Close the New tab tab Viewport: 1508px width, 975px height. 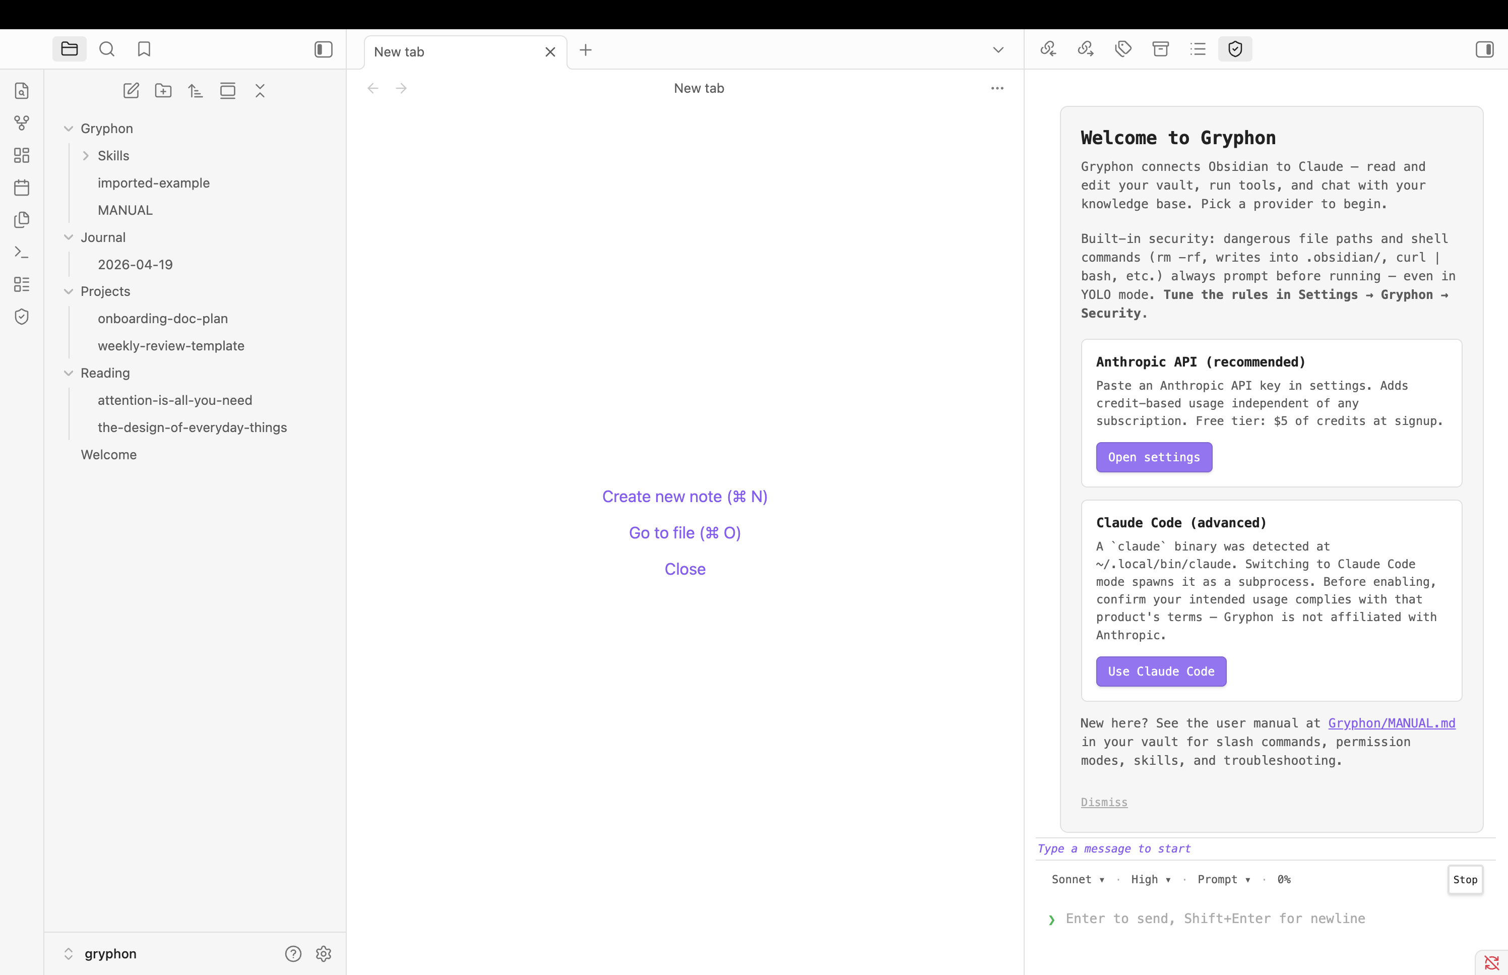click(x=550, y=52)
